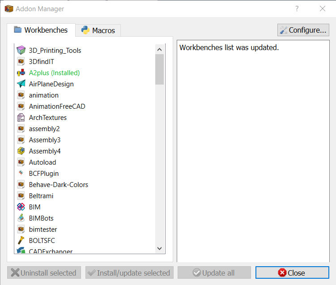
Task: Select the animation entry text
Action: coord(44,95)
